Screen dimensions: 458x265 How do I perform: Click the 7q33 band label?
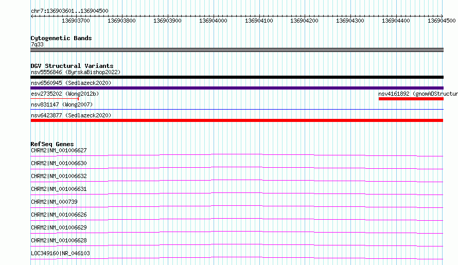(37, 44)
